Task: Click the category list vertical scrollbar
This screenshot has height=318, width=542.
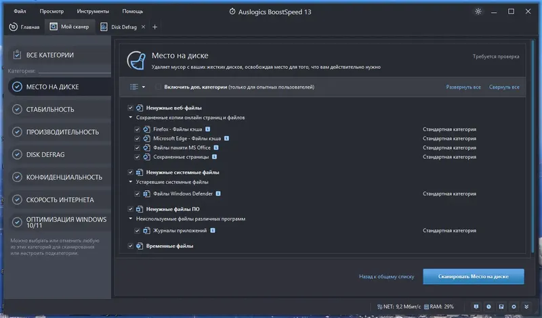Action: (533, 147)
